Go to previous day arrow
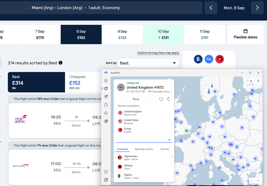 [x=211, y=8]
